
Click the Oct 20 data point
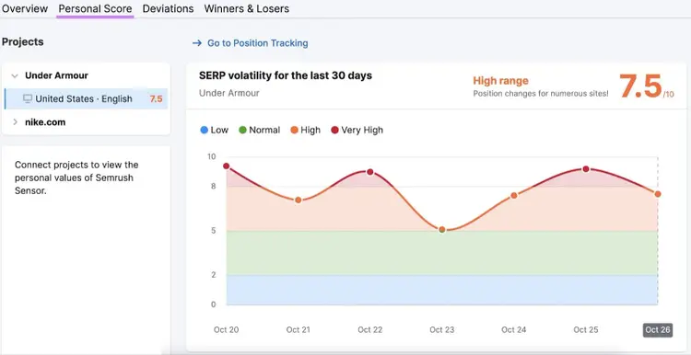pos(226,166)
